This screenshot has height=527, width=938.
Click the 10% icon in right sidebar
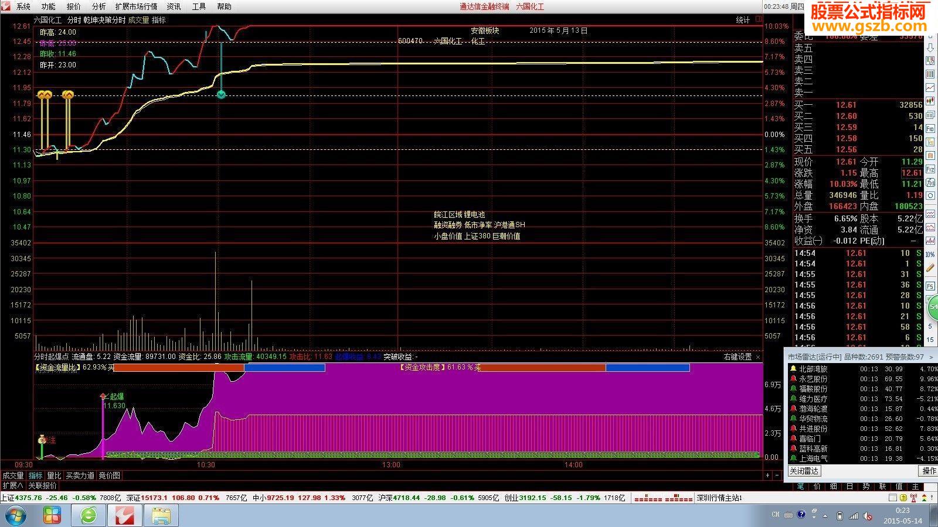[930, 254]
